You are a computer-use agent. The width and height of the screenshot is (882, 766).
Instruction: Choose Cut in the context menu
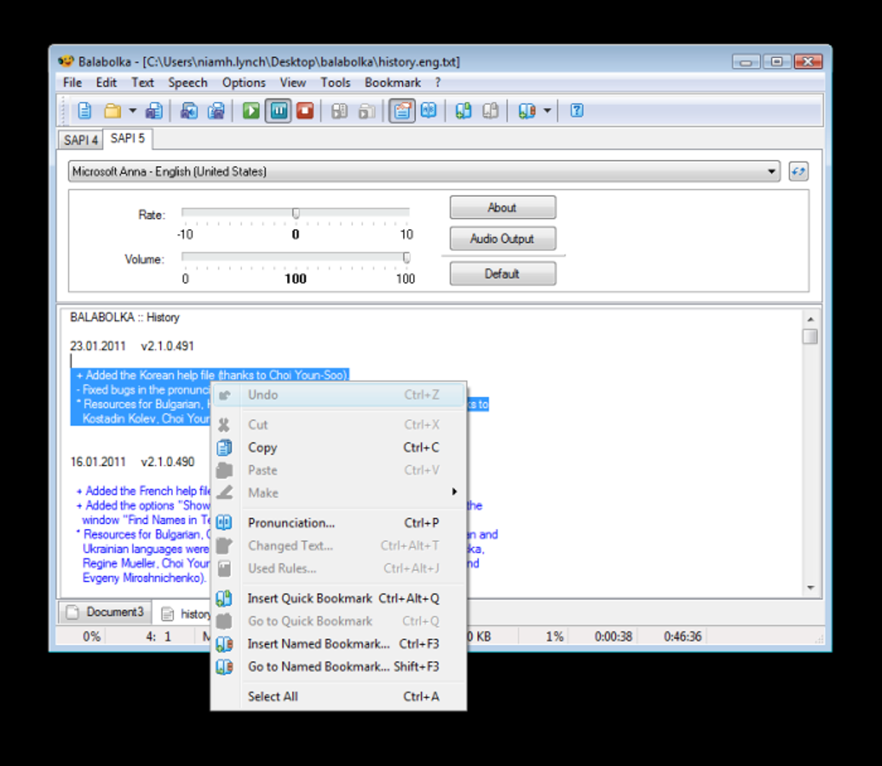click(339, 424)
